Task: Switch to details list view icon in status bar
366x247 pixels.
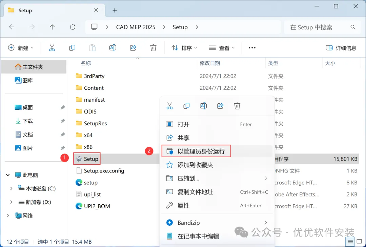Action: pos(350,242)
